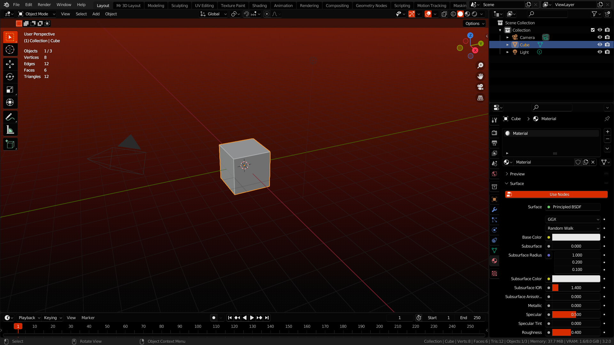Open the World properties tab
Screen dimensions: 614x345
tap(494, 174)
